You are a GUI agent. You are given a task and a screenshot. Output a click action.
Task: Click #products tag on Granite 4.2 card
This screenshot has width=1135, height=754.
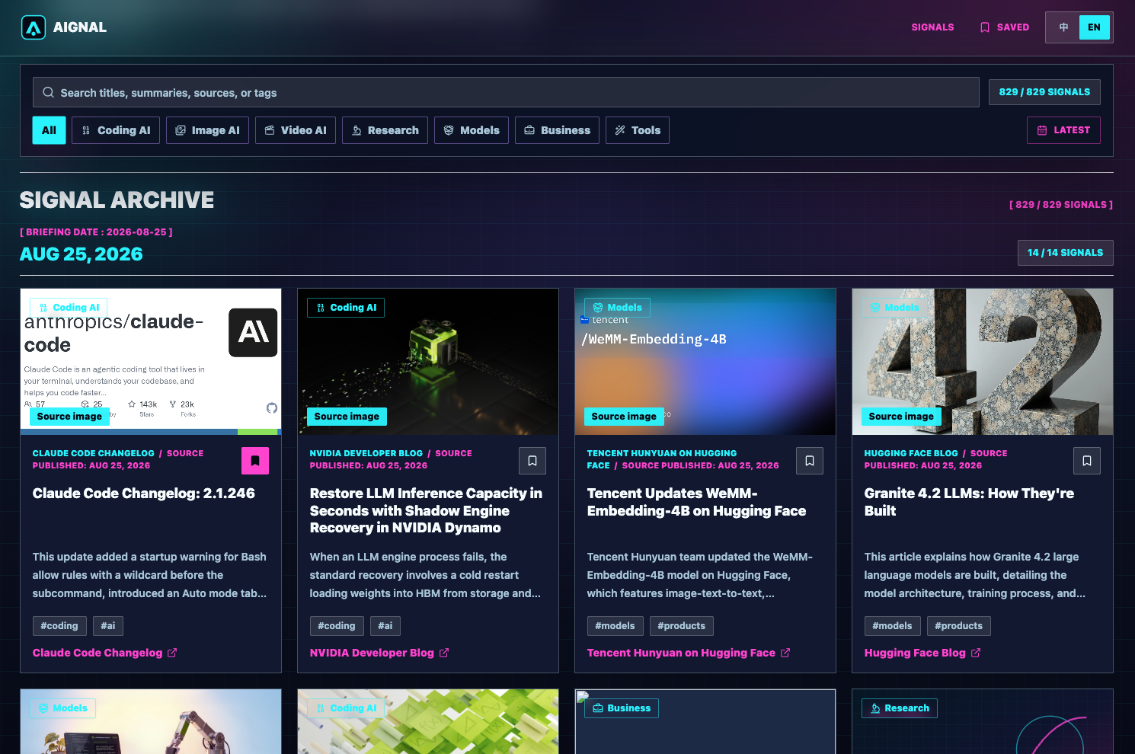click(959, 626)
